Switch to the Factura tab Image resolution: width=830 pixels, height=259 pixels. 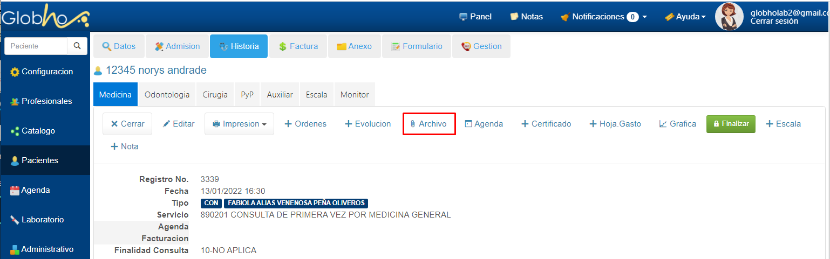tap(298, 46)
